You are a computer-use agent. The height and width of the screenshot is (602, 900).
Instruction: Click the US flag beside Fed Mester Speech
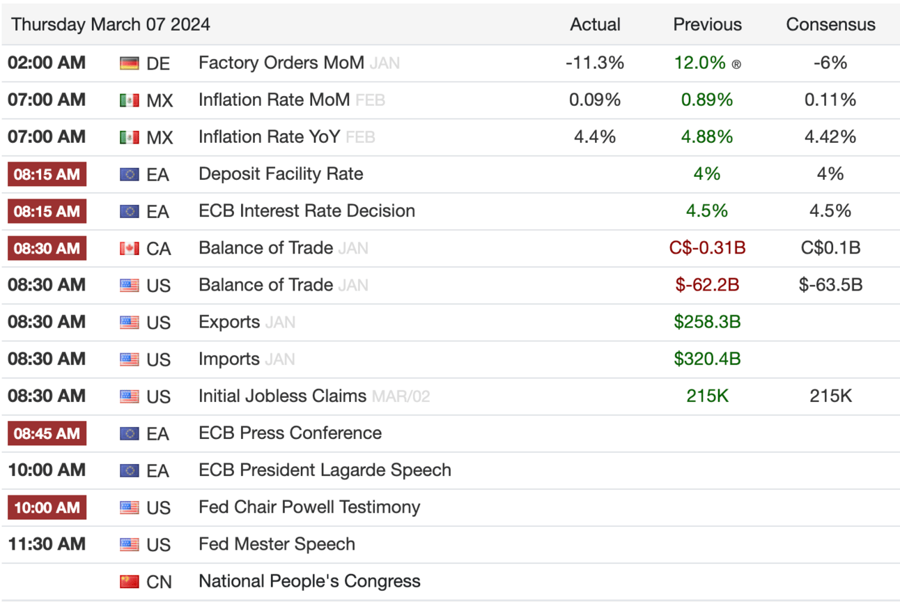[x=129, y=545]
